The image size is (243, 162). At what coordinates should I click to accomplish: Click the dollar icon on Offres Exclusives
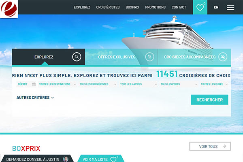[x=149, y=57]
